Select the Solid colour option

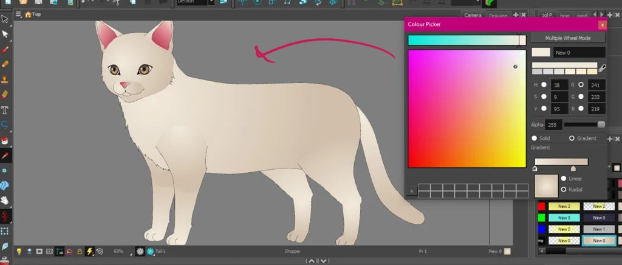(535, 138)
